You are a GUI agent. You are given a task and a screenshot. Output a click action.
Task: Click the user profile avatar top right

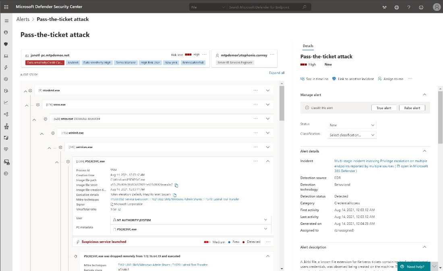(x=436, y=7)
